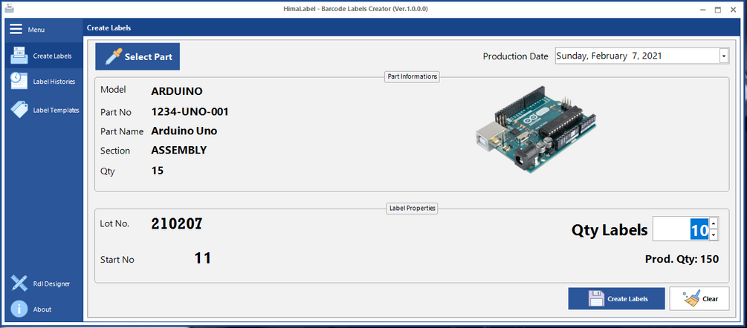The width and height of the screenshot is (747, 328).
Task: Click the Menu label in sidebar header
Action: pos(36,30)
